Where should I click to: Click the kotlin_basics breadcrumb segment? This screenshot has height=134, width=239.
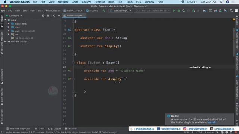(53, 11)
